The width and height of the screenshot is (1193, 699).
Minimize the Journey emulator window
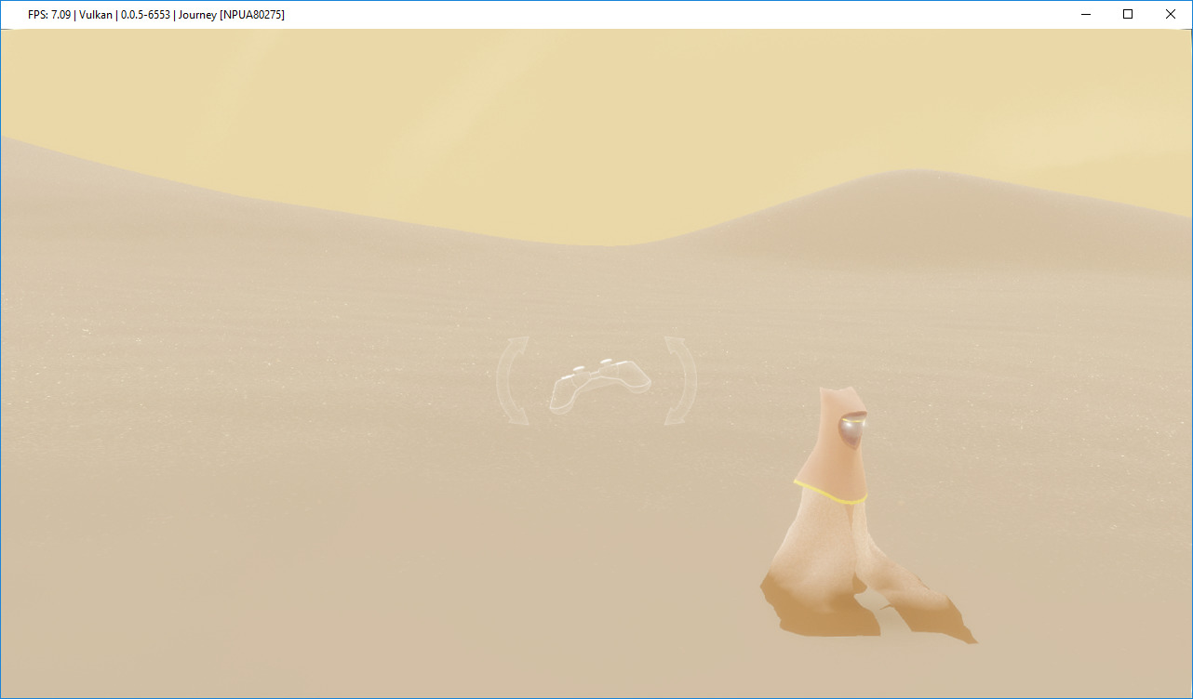pos(1085,14)
